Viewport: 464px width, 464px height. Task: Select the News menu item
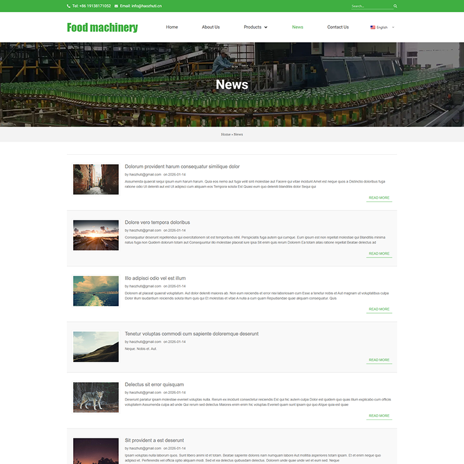pyautogui.click(x=298, y=27)
